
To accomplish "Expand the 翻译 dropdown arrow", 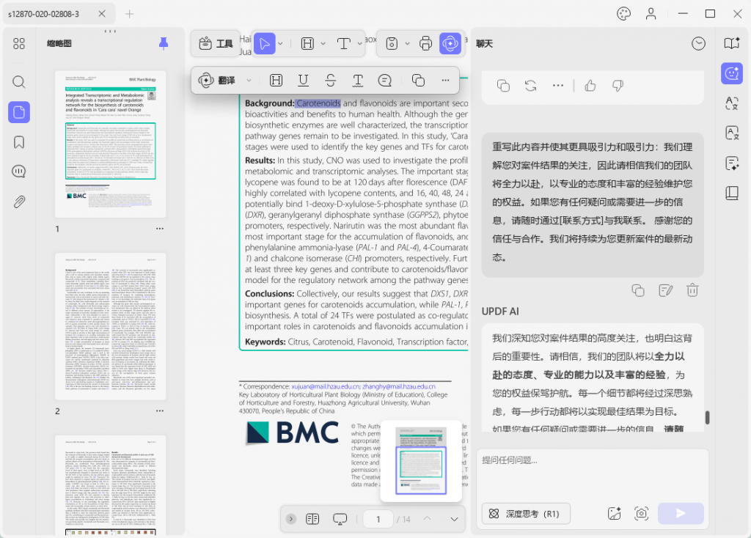I will tap(249, 81).
